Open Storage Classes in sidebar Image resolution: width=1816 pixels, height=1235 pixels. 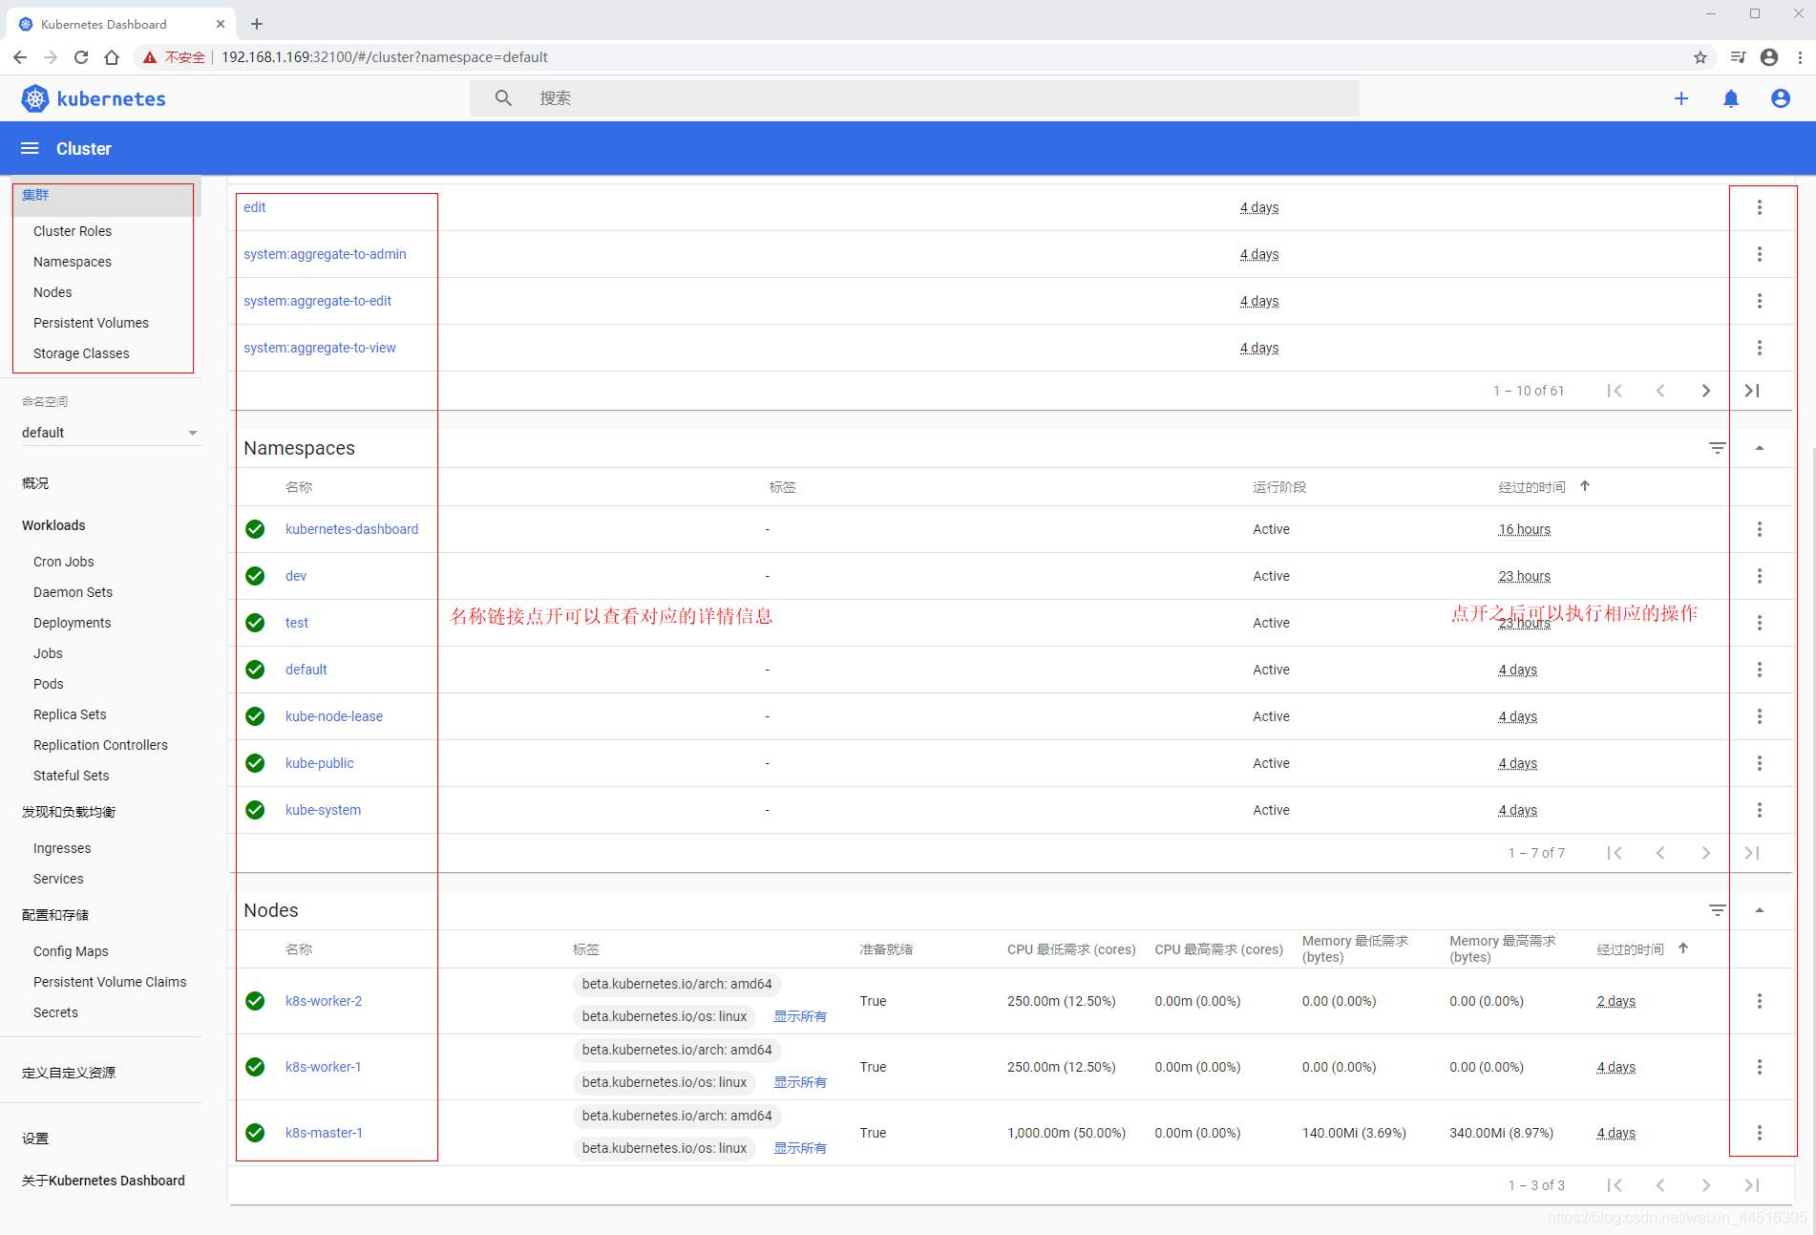[x=81, y=353]
